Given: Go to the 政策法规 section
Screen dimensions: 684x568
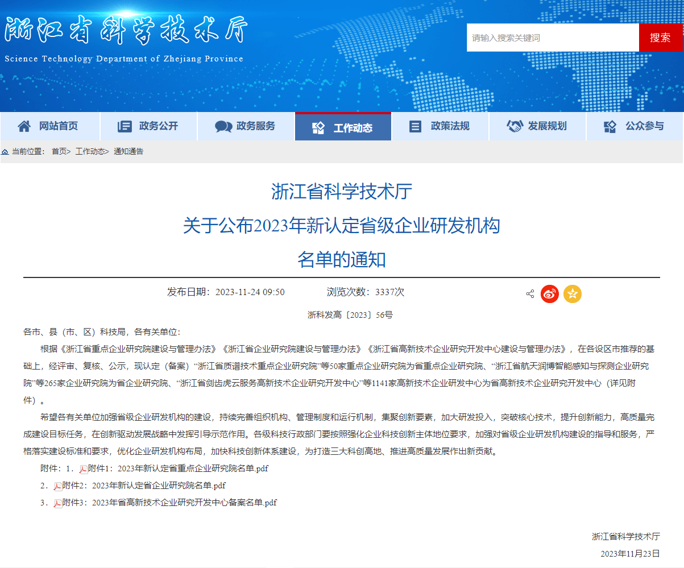Looking at the screenshot, I should (x=440, y=126).
